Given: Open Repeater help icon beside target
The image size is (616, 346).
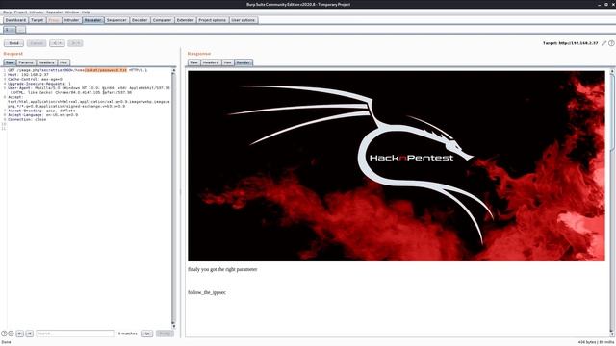Looking at the screenshot, I should tap(611, 43).
